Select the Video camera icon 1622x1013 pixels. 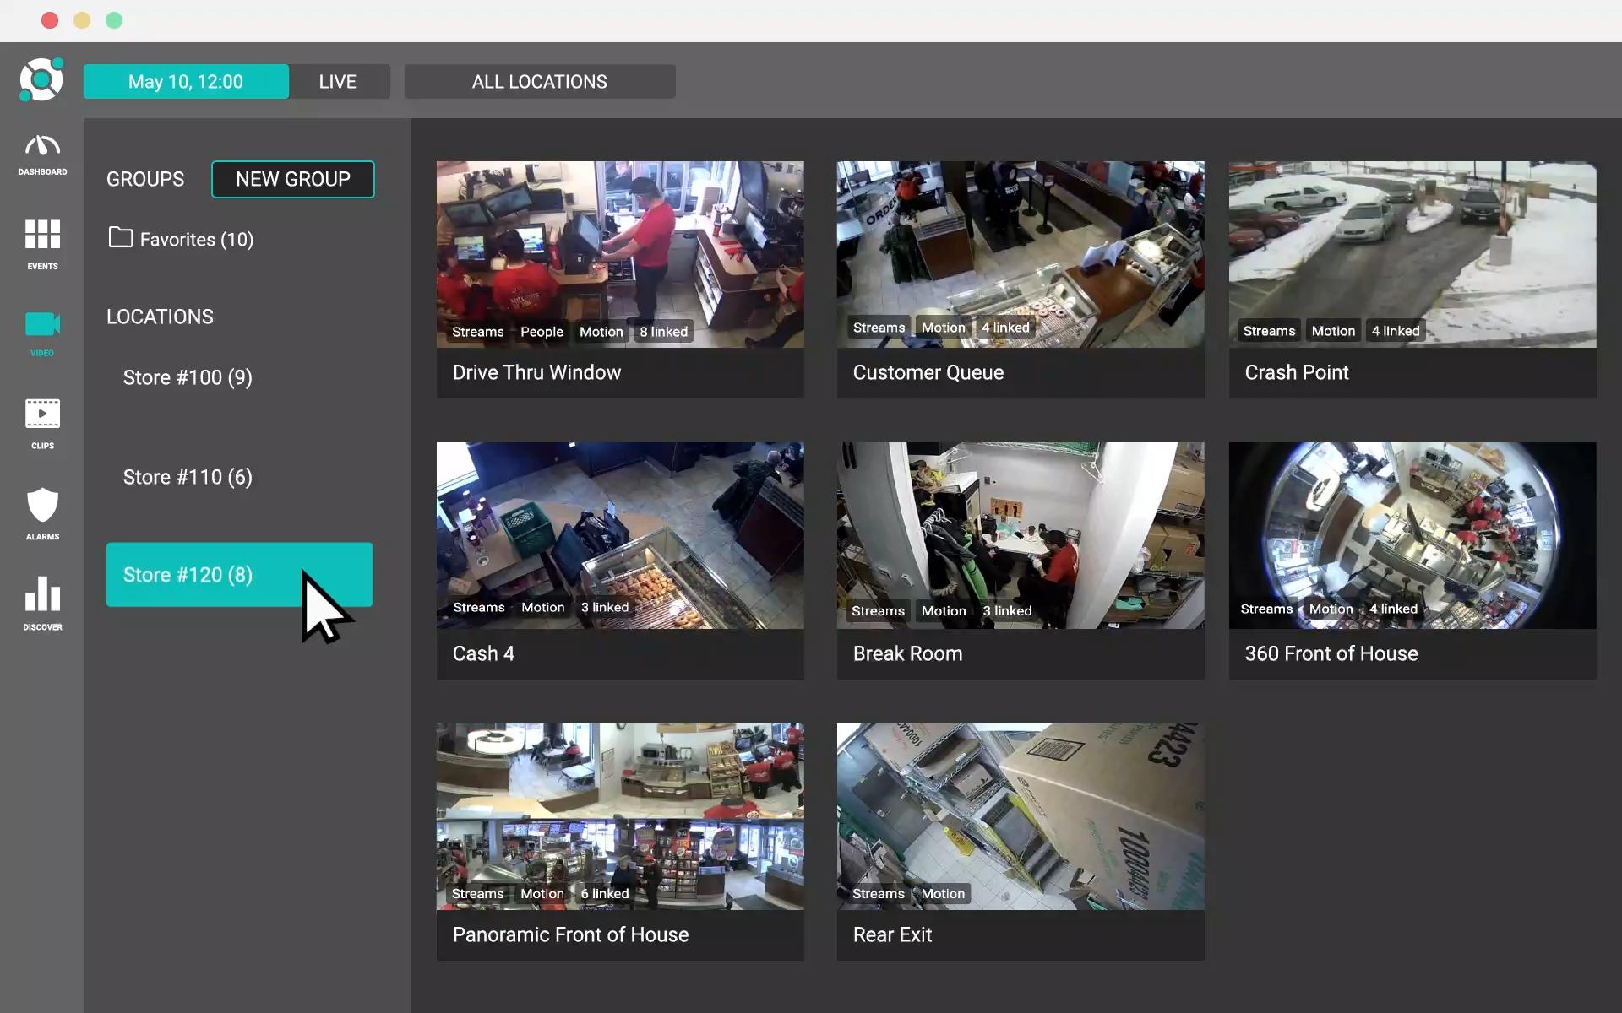42,325
